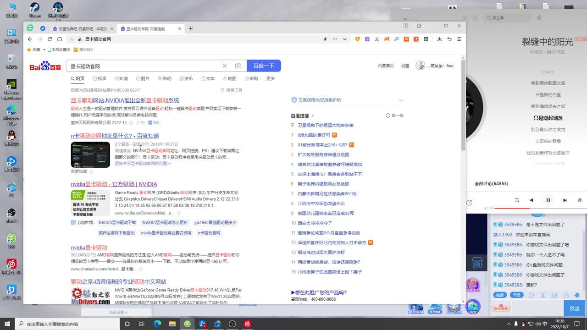Skip to previous track in music player
Image resolution: width=587 pixels, height=330 pixels.
click(531, 200)
